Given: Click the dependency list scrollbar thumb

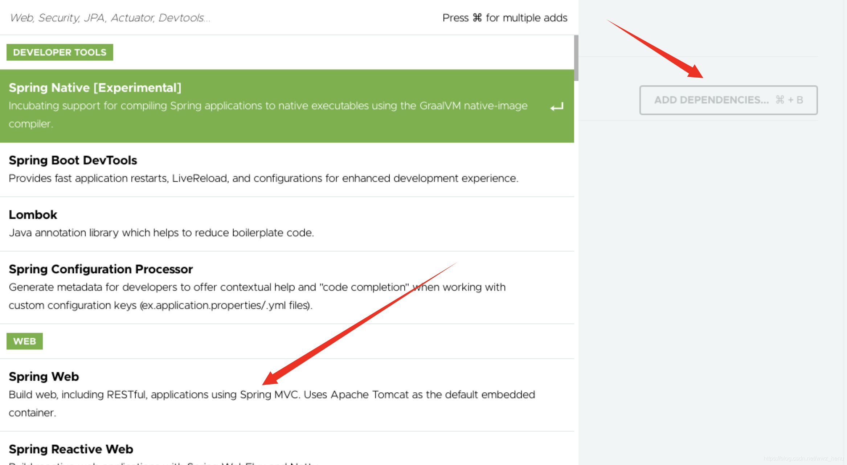Looking at the screenshot, I should 576,58.
